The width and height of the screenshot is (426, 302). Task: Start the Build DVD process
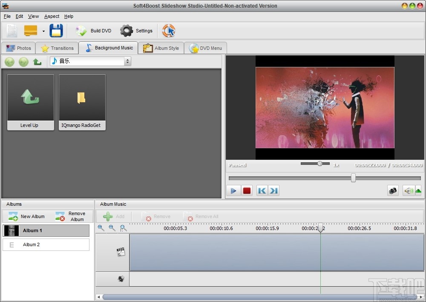(93, 31)
